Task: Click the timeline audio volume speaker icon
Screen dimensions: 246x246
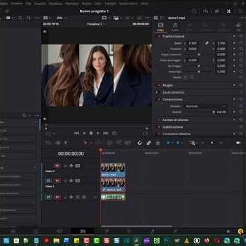Action: coord(238,143)
